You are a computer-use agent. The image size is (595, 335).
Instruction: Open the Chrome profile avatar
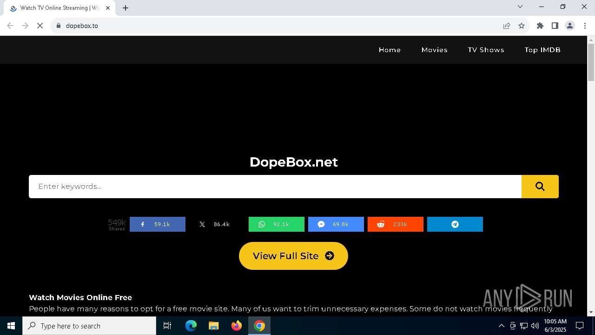click(570, 26)
